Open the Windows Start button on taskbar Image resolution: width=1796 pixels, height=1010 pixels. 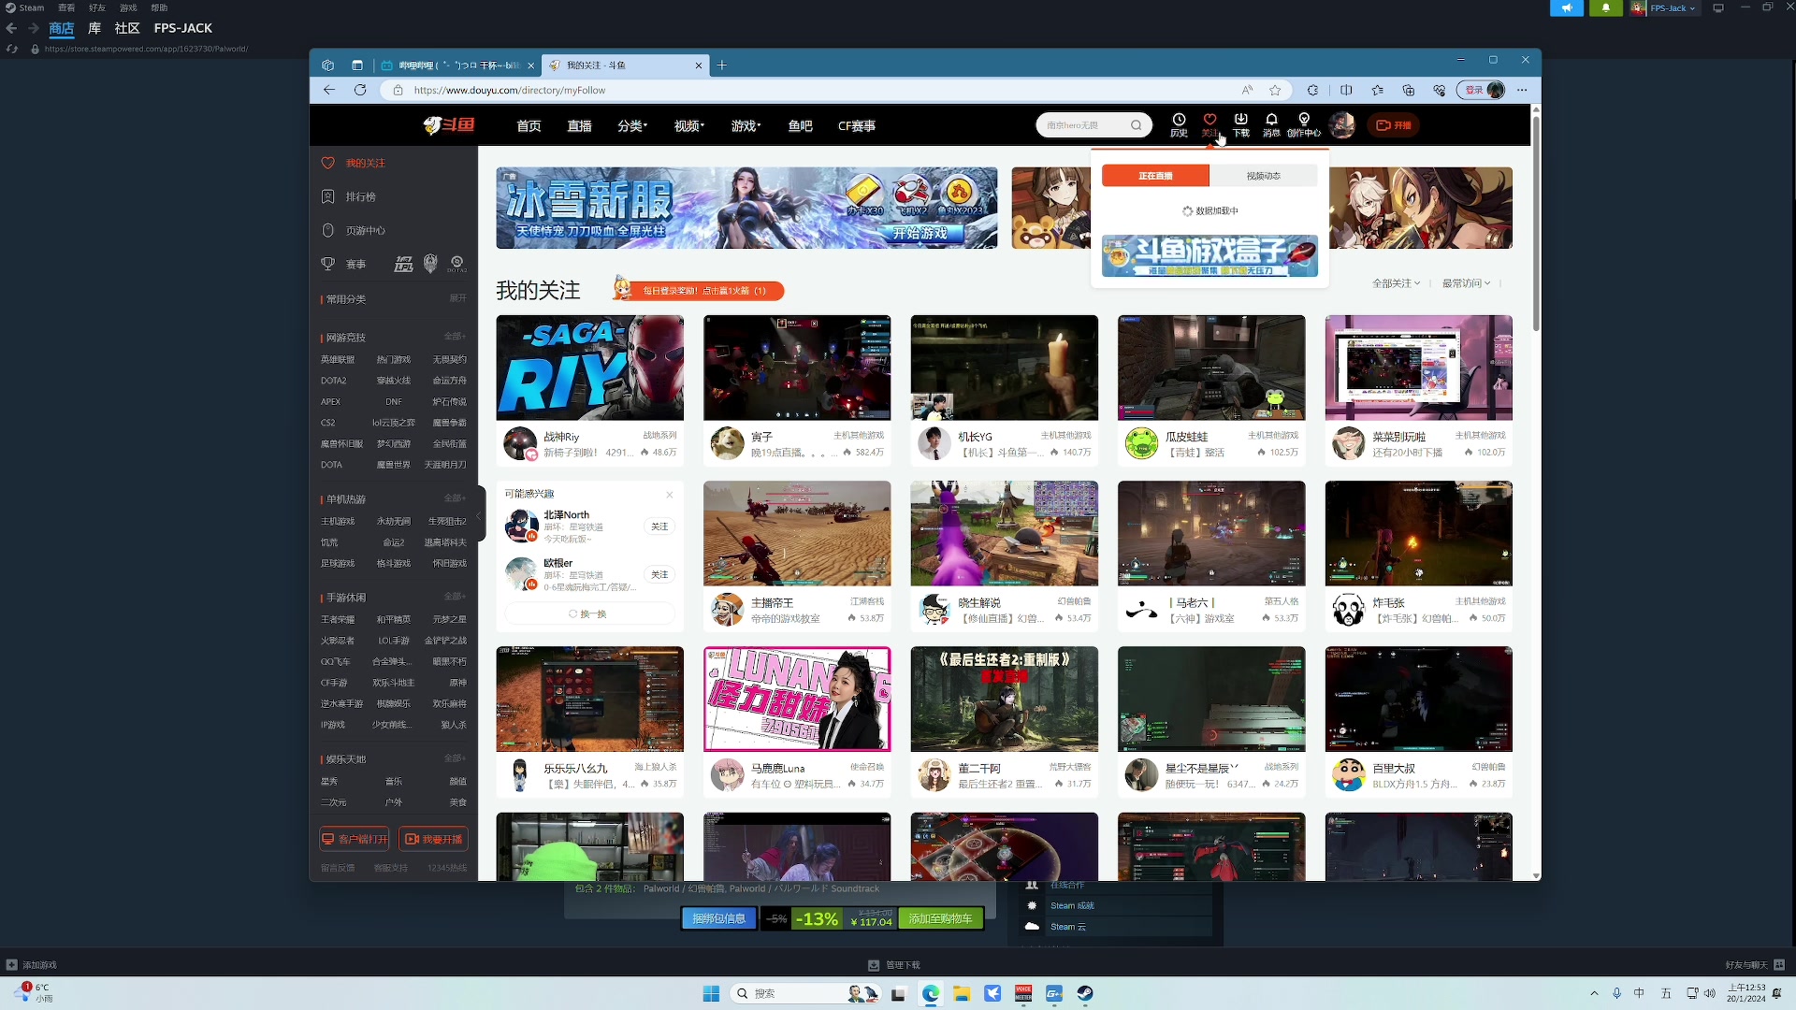711,993
